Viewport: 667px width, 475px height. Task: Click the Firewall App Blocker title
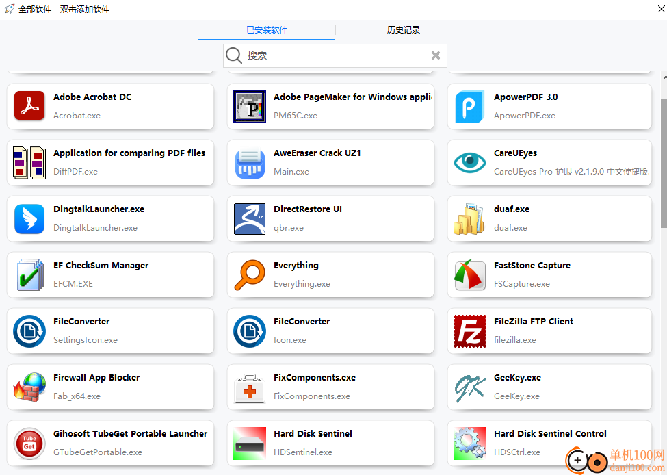[x=96, y=378]
